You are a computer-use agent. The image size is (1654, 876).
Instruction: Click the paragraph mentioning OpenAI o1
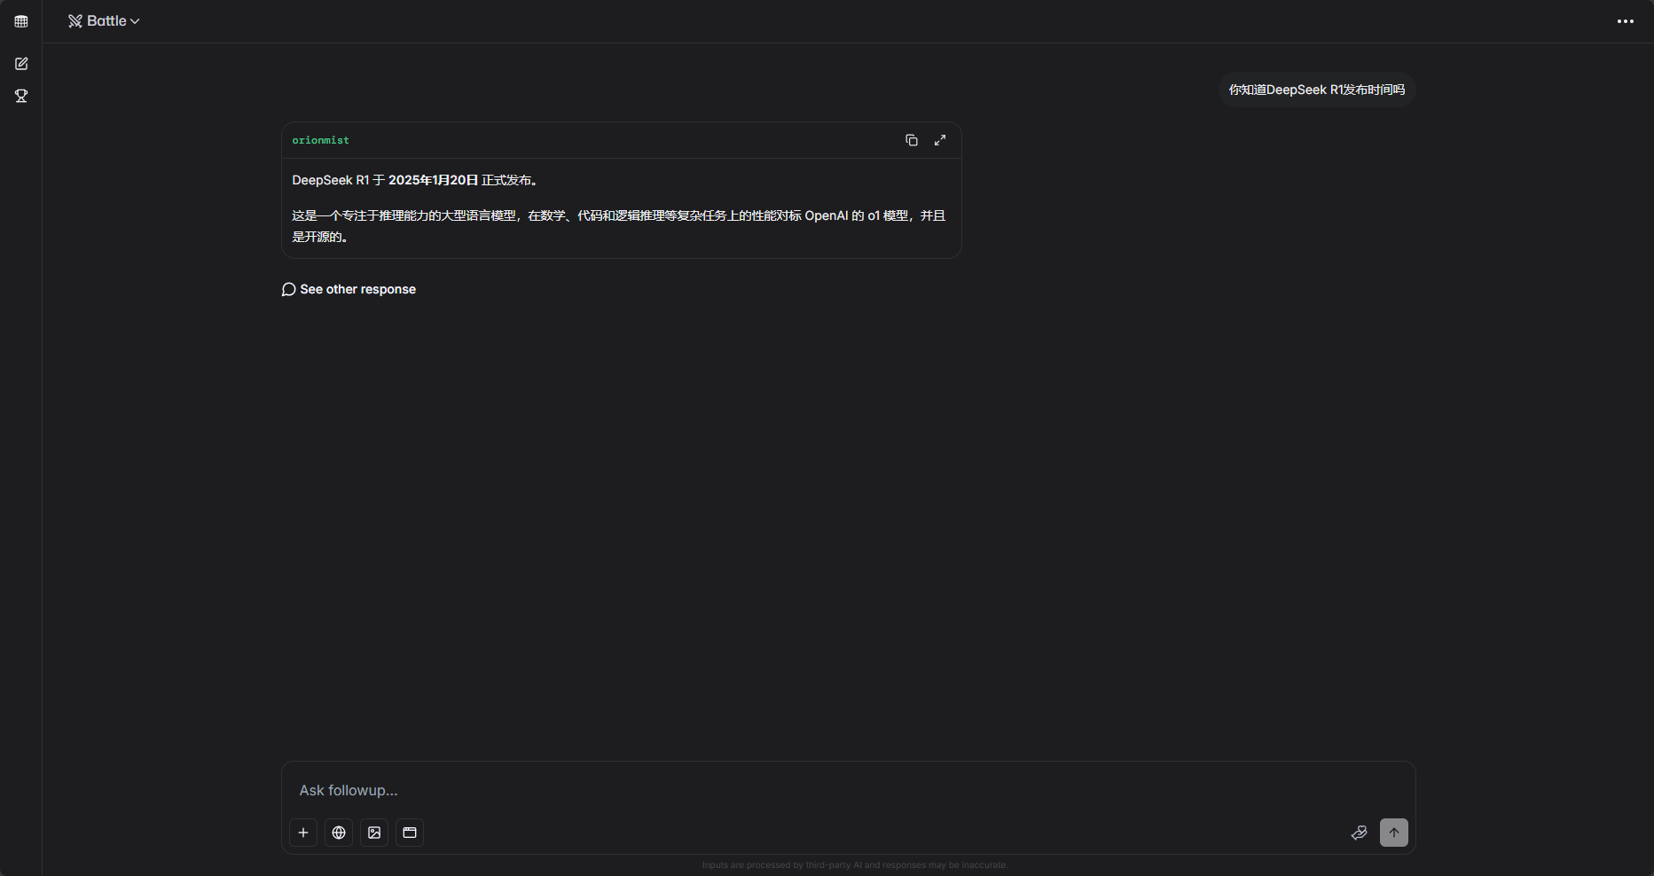pos(619,226)
